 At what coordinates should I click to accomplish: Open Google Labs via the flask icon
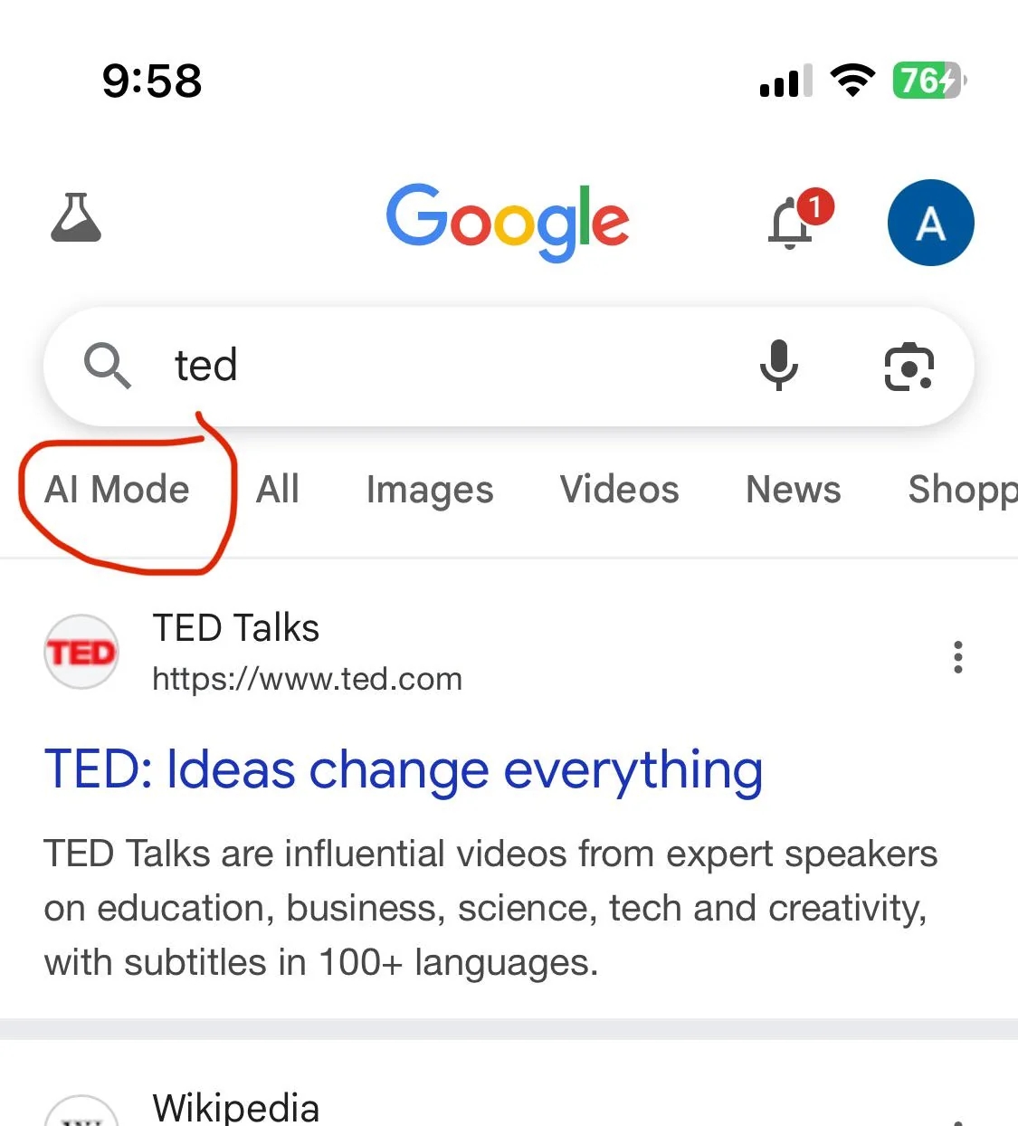tap(77, 220)
